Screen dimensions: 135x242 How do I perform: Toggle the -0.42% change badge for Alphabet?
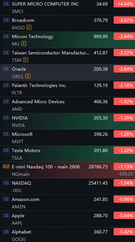coord(124,232)
